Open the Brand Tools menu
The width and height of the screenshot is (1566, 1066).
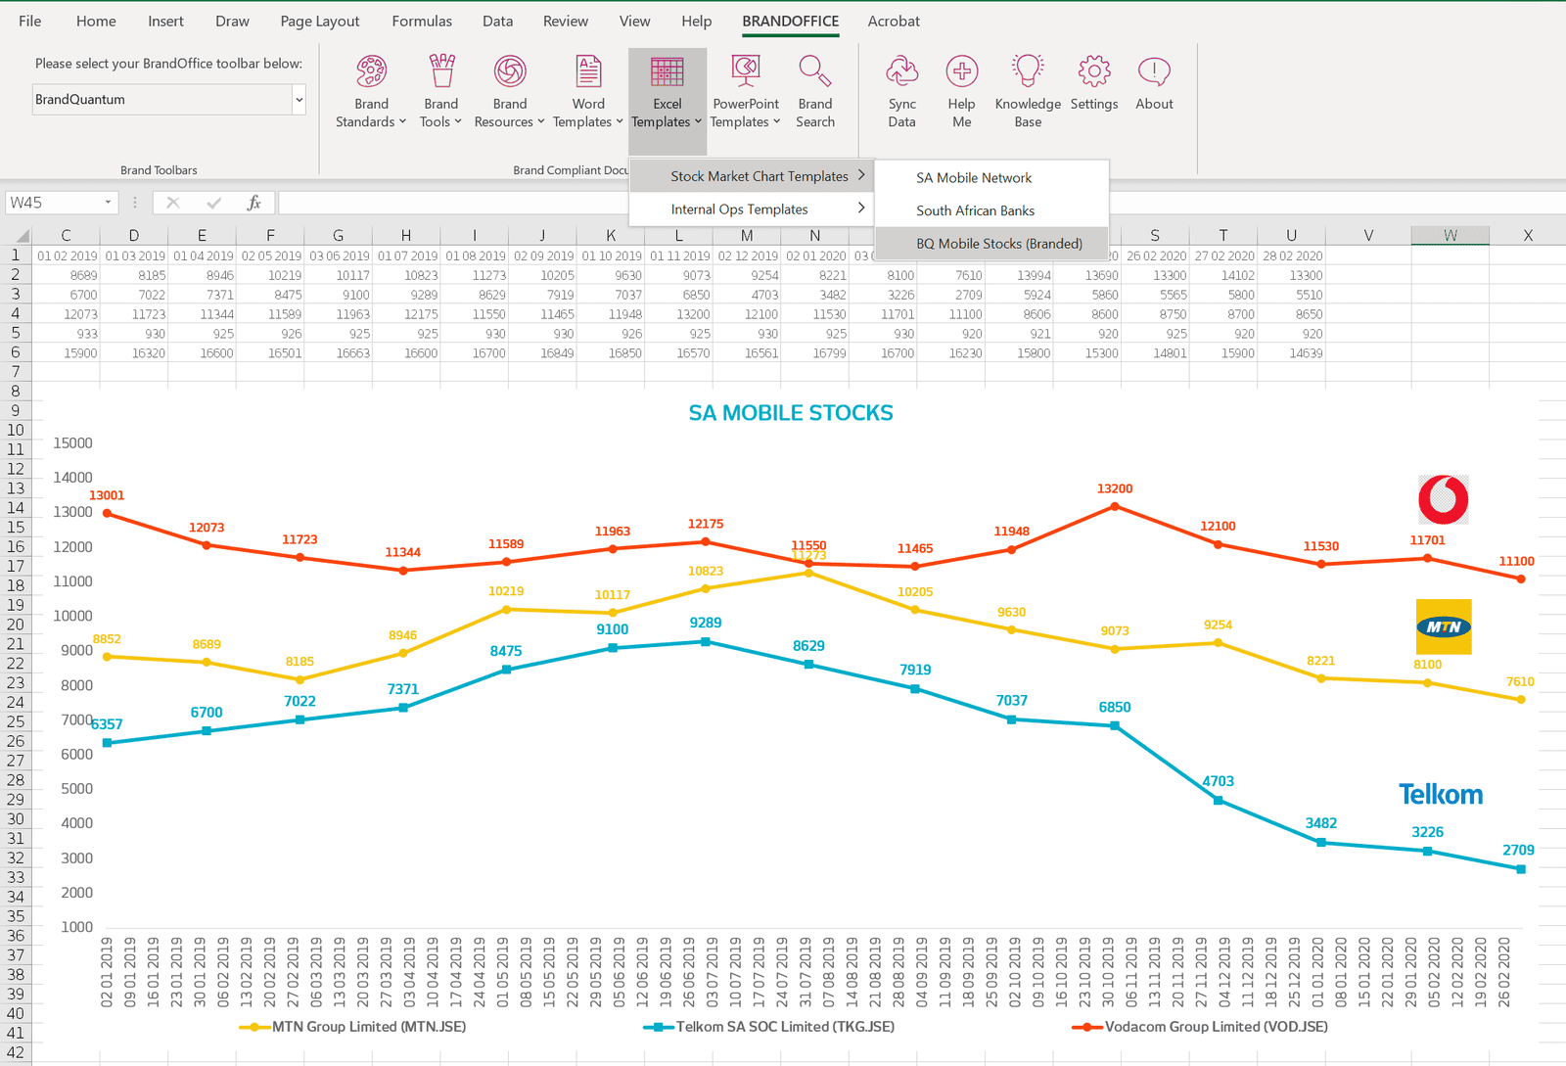click(x=440, y=92)
